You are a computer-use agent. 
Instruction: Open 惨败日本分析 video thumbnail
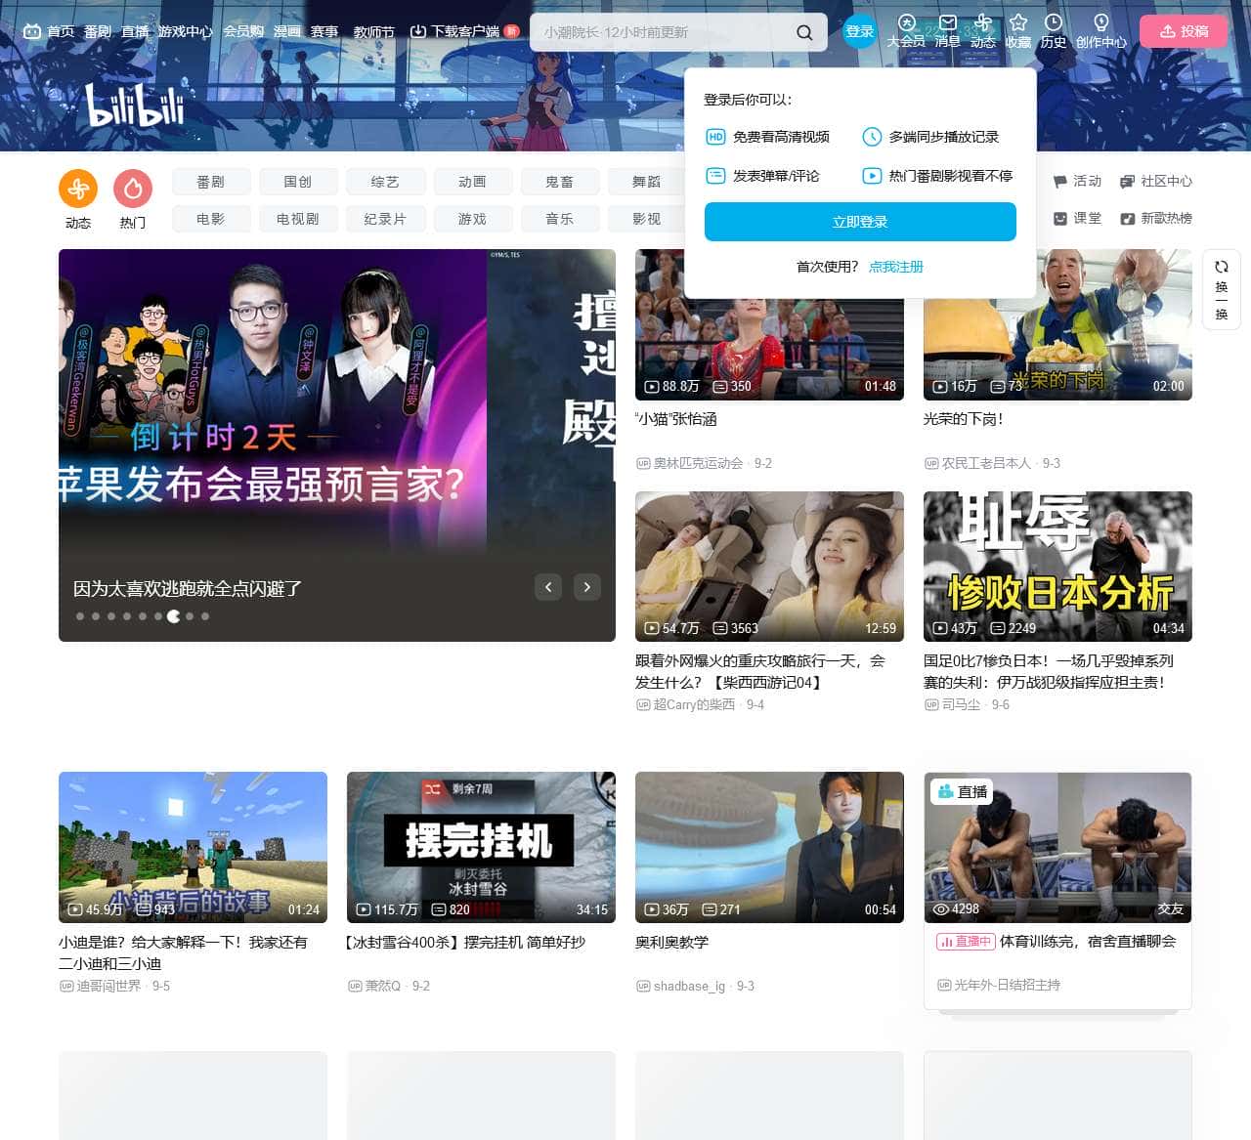[1057, 567]
